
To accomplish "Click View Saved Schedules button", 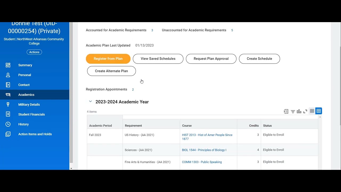I will tap(158, 59).
